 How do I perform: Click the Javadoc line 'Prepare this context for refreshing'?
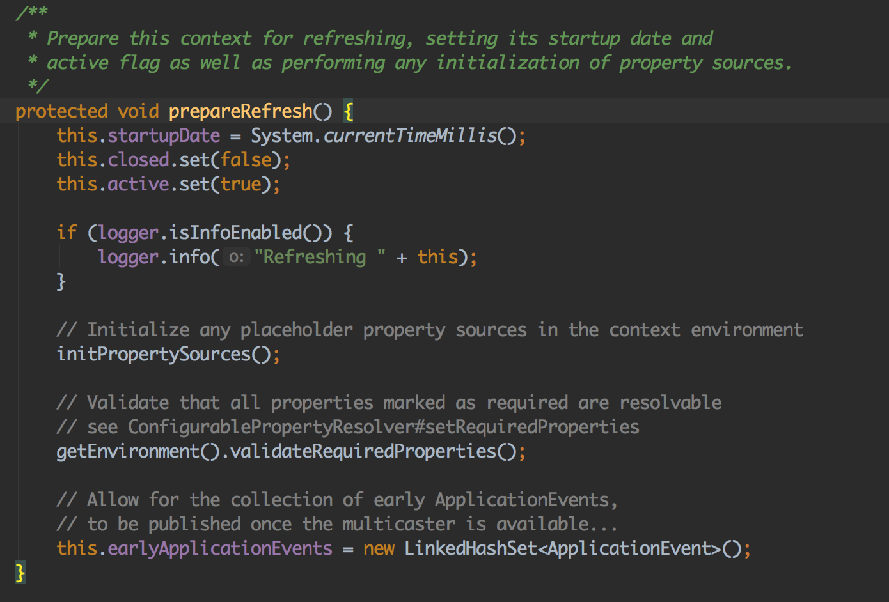click(x=371, y=39)
